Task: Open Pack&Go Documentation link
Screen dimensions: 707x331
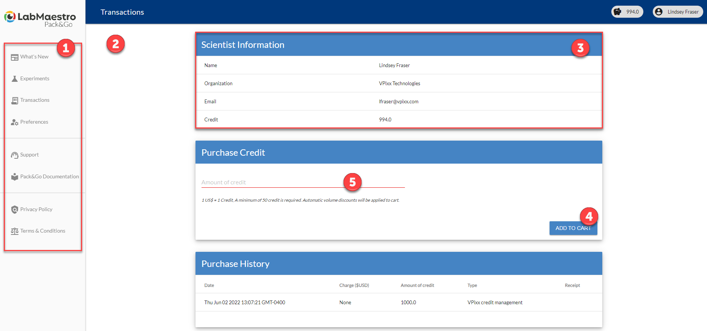Action: pyautogui.click(x=49, y=176)
